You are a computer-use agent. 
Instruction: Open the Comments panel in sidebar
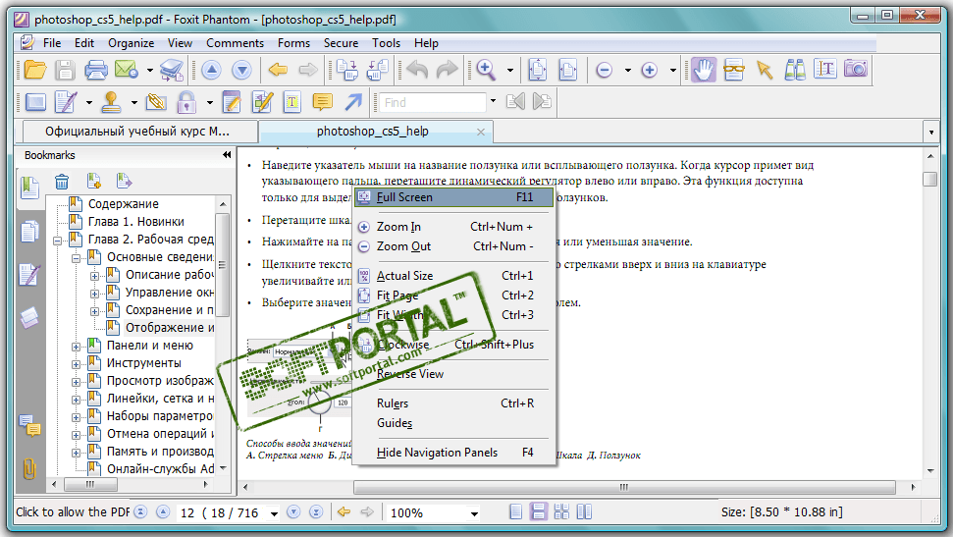(x=29, y=425)
